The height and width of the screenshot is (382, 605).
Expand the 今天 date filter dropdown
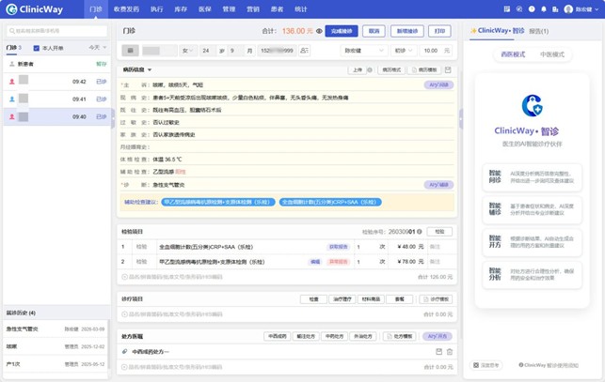(x=97, y=47)
